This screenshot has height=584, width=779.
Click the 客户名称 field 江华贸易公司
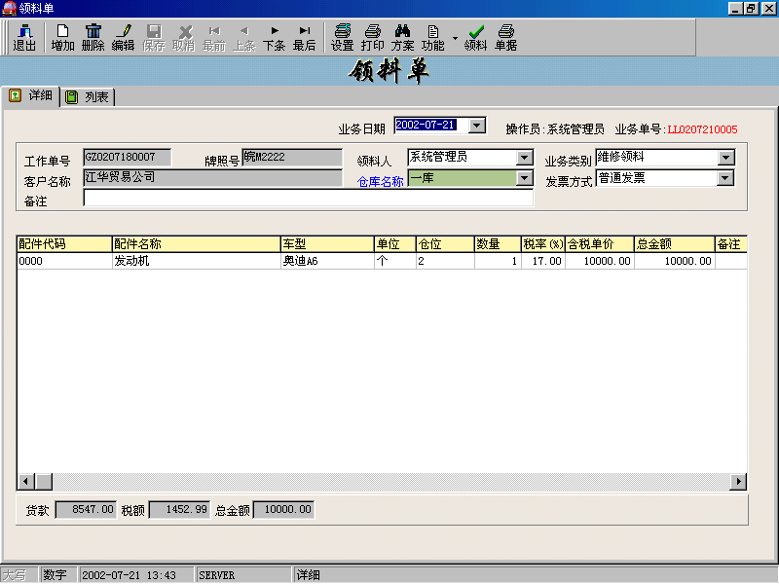pos(212,178)
